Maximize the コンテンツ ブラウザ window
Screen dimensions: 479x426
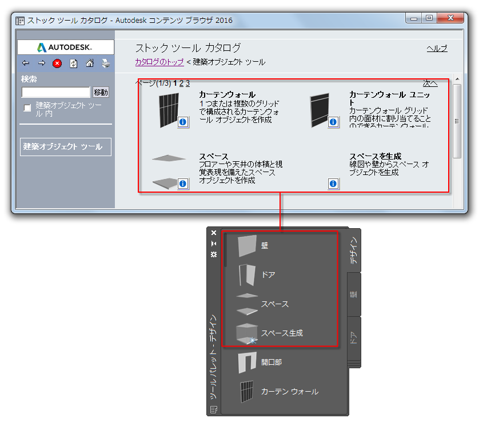click(x=429, y=18)
